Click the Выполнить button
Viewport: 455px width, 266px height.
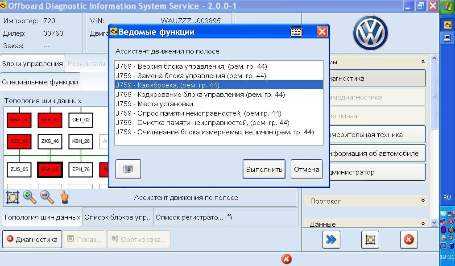point(264,169)
